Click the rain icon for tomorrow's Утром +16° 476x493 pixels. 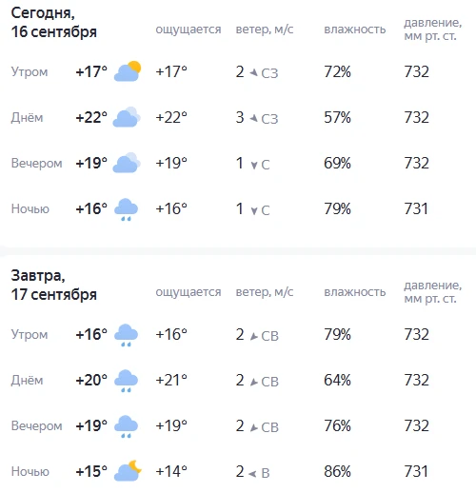(x=126, y=335)
